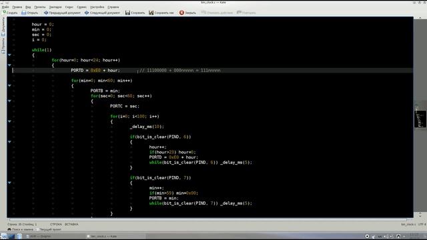Screen dimensions: 427x240
Task: Place cursor on 'PORTD = 0xE0 + hour;' highlighted line
Action: click(95, 71)
